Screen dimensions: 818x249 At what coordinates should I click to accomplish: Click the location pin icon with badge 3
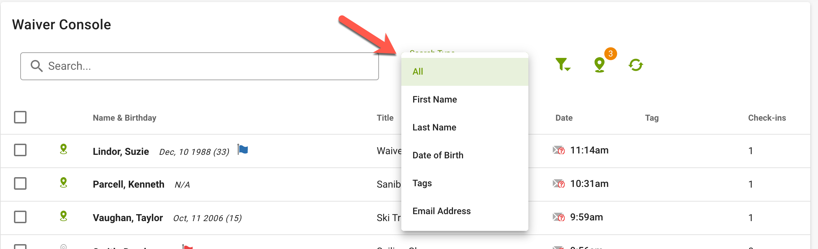click(x=600, y=65)
